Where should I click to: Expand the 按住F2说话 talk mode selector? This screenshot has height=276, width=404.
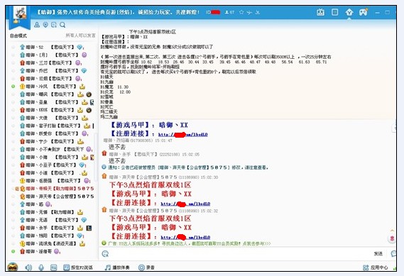pyautogui.click(x=78, y=267)
